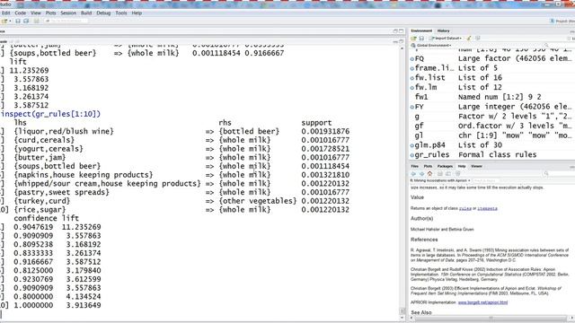This screenshot has height=323, width=575.
Task: Click the gf Ord.factor variable row
Action: point(492,126)
